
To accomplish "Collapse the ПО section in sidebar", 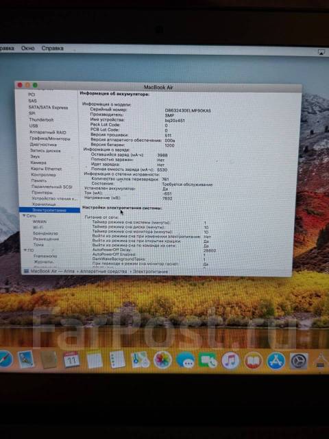I will point(25,250).
